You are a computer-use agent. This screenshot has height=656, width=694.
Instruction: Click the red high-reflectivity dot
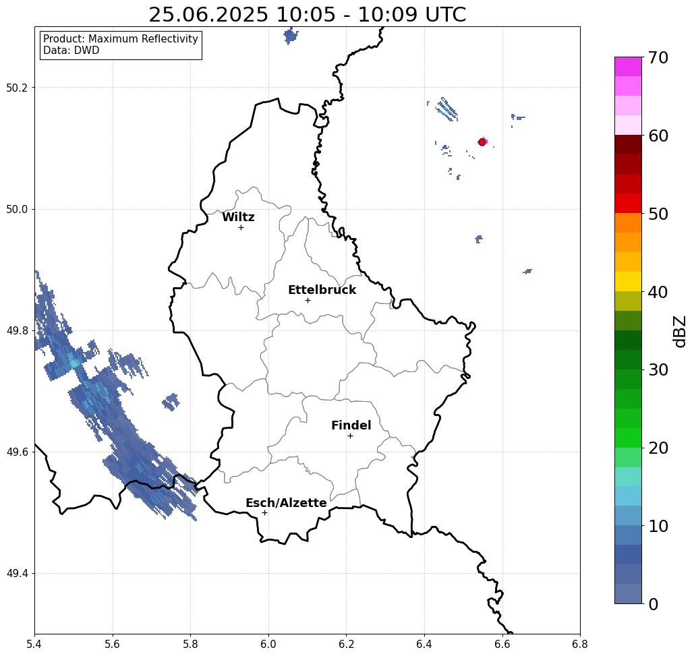[x=482, y=142]
